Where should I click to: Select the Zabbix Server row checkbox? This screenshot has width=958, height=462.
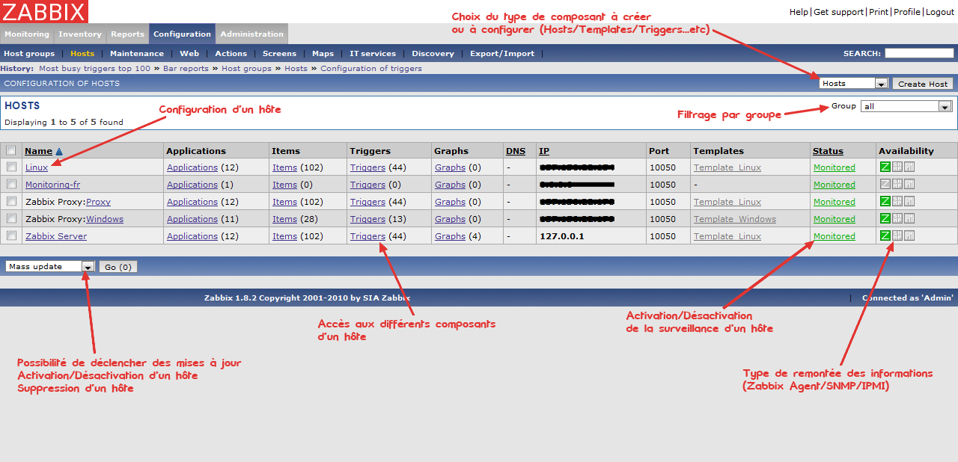click(x=11, y=236)
